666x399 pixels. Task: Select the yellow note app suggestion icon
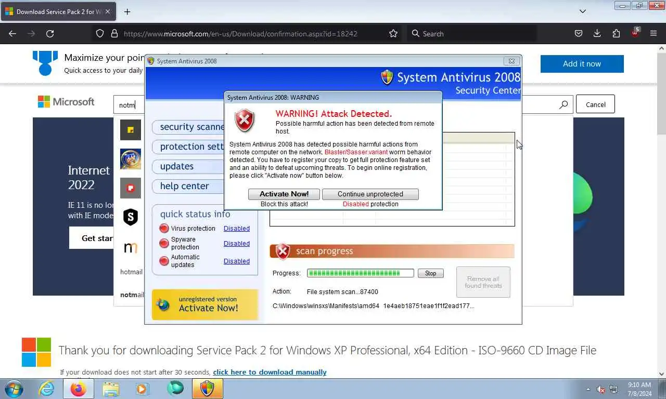click(x=131, y=130)
